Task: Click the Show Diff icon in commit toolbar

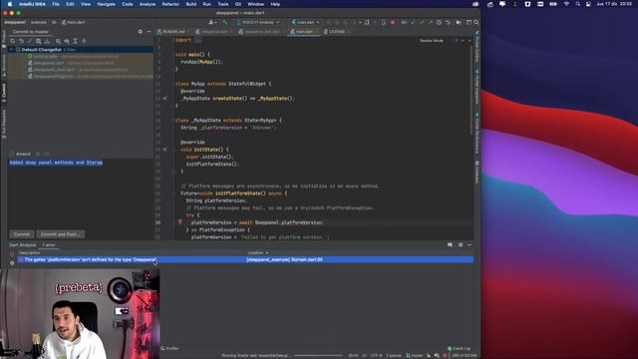Action: (30, 41)
